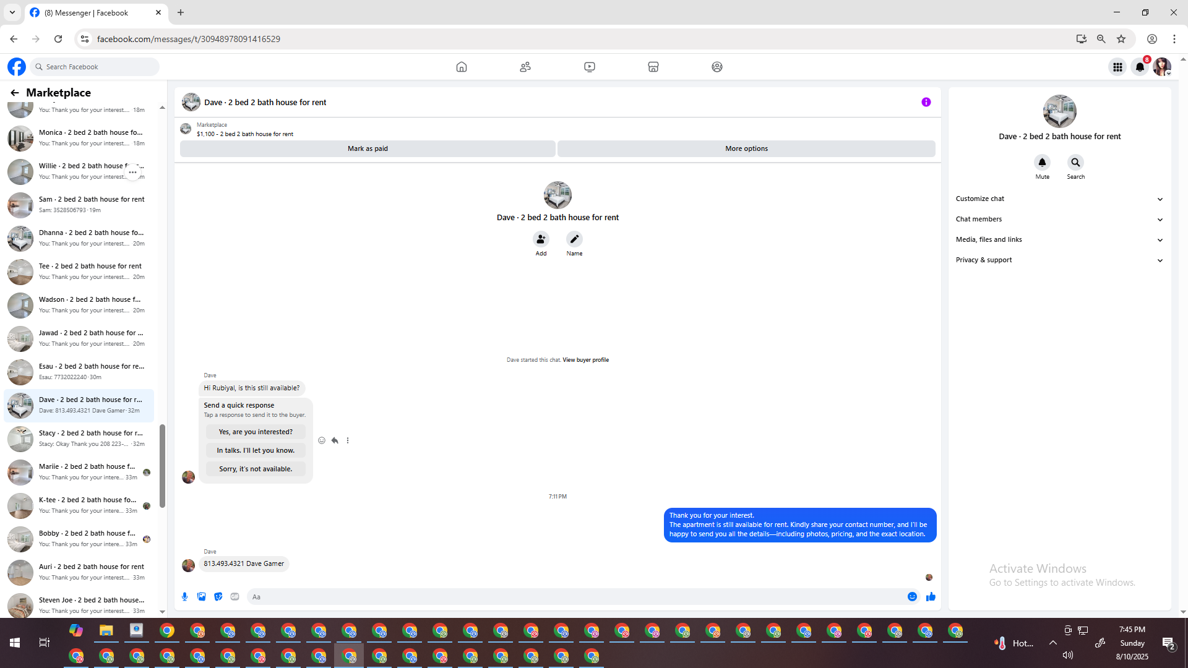Image resolution: width=1188 pixels, height=668 pixels.
Task: Open the sticker picker icon
Action: tap(218, 597)
